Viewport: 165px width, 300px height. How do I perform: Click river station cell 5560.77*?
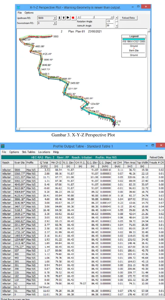20,173
